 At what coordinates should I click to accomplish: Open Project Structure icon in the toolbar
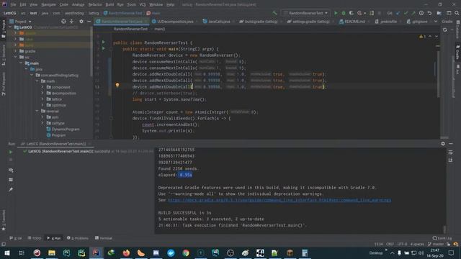click(x=439, y=13)
